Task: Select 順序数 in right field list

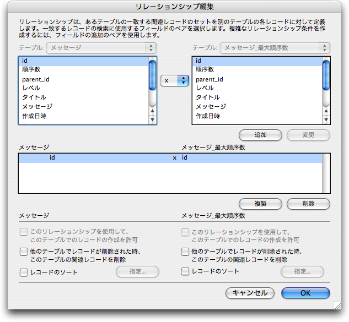Action: point(205,70)
